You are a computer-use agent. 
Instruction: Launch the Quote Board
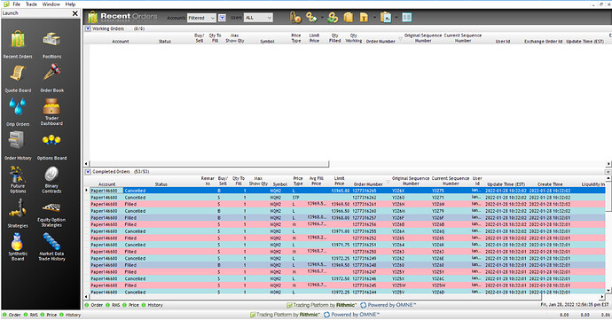coord(18,79)
